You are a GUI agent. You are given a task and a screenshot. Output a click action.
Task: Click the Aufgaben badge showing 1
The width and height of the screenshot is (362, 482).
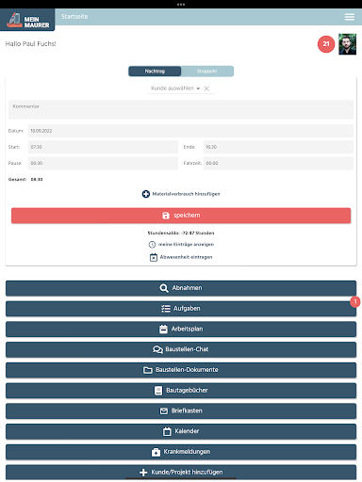click(355, 302)
